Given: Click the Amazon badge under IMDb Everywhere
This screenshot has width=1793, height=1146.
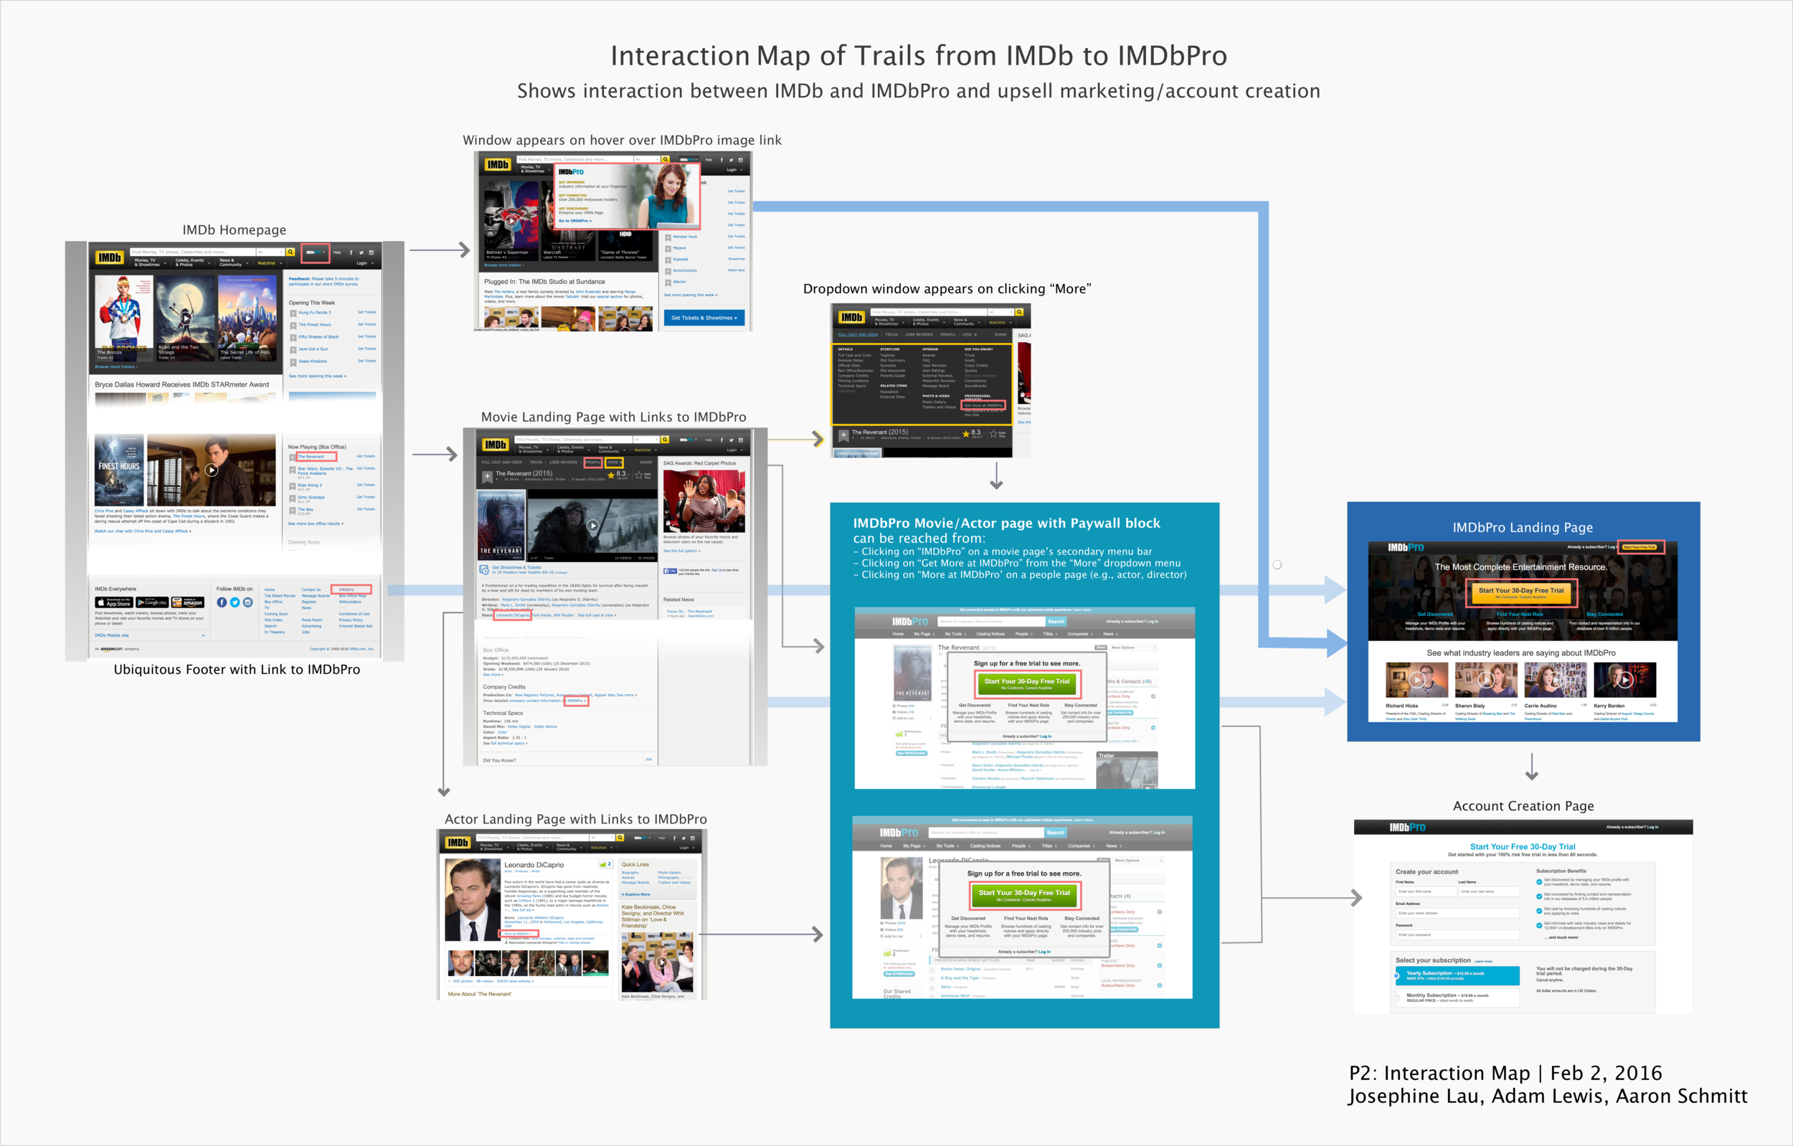Looking at the screenshot, I should tap(188, 602).
